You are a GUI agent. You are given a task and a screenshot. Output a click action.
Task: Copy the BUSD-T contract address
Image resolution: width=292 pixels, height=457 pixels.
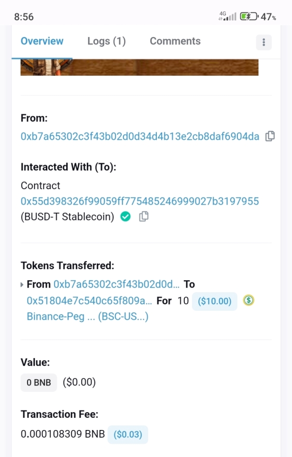(x=143, y=217)
